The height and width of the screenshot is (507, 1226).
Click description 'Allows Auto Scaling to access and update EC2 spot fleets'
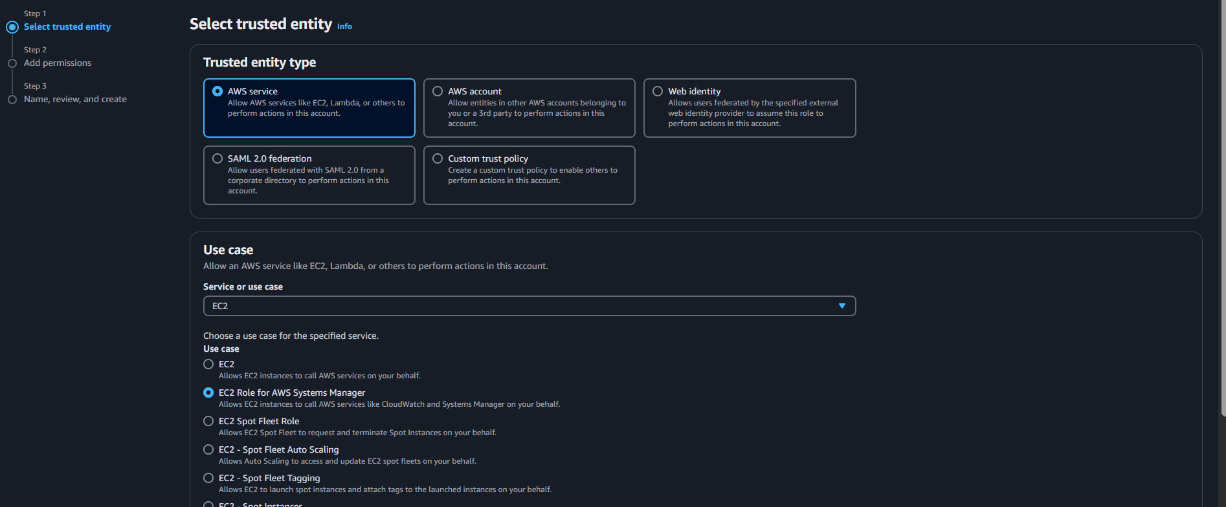pos(348,461)
